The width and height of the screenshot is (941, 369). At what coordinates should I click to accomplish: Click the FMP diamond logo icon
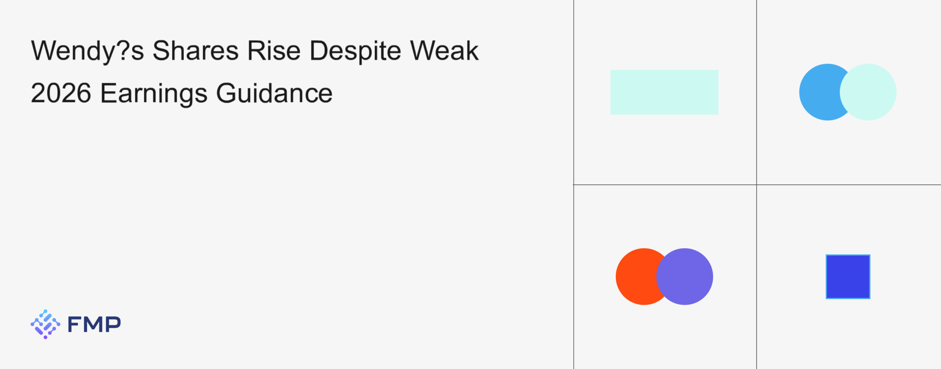(45, 324)
